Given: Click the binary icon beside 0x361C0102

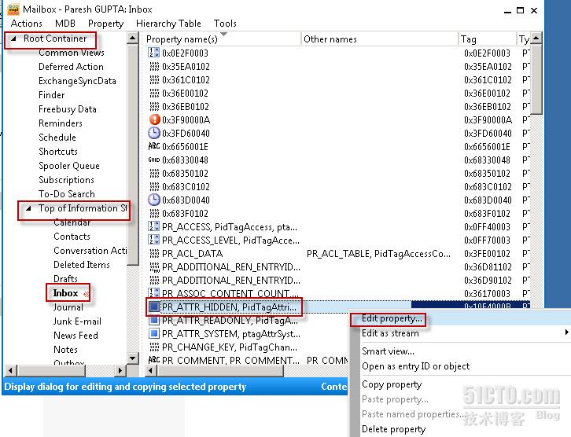Looking at the screenshot, I should (154, 79).
